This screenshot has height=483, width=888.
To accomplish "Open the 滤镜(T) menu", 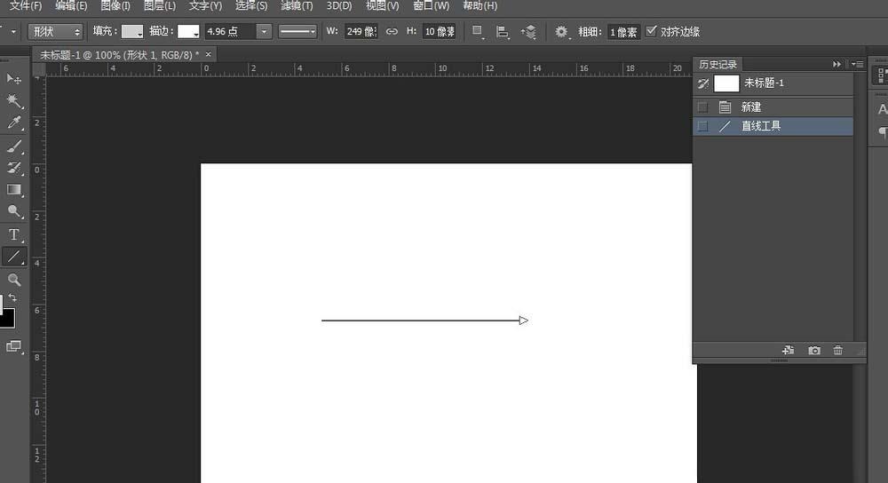I will click(297, 5).
